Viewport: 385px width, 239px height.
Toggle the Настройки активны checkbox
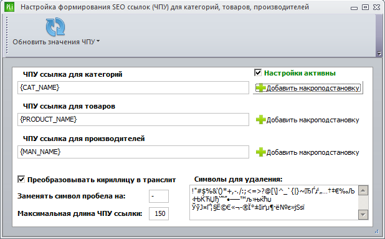[258, 72]
